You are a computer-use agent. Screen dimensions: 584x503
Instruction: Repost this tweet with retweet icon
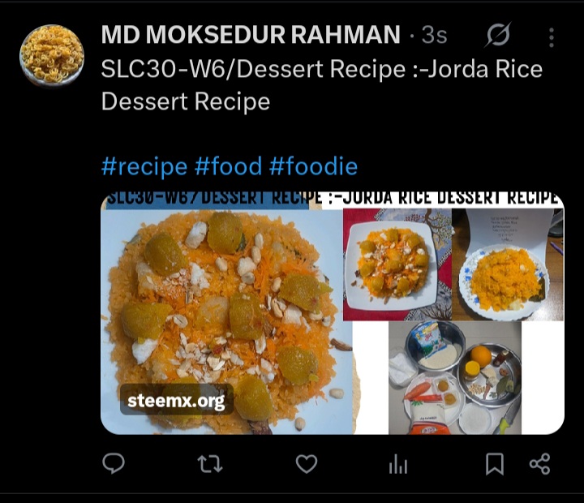pyautogui.click(x=210, y=464)
